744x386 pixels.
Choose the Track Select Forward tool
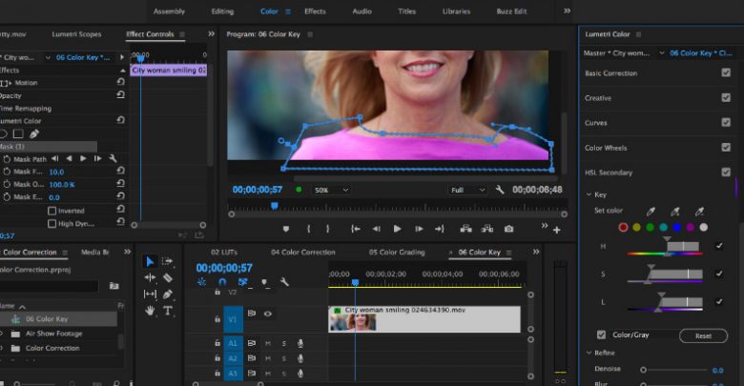coord(168,261)
